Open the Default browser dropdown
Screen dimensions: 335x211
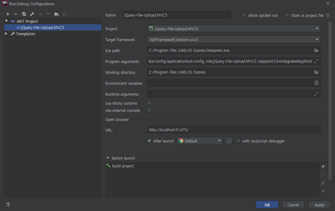tap(200, 141)
